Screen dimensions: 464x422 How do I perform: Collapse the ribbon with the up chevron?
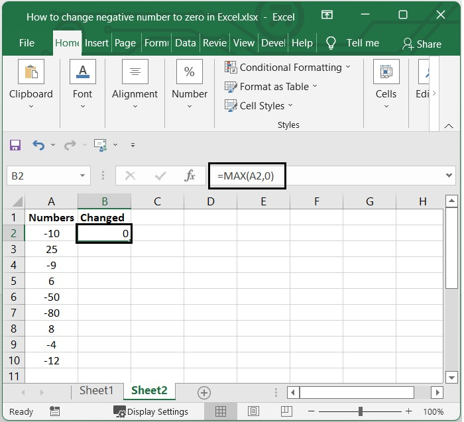(449, 126)
